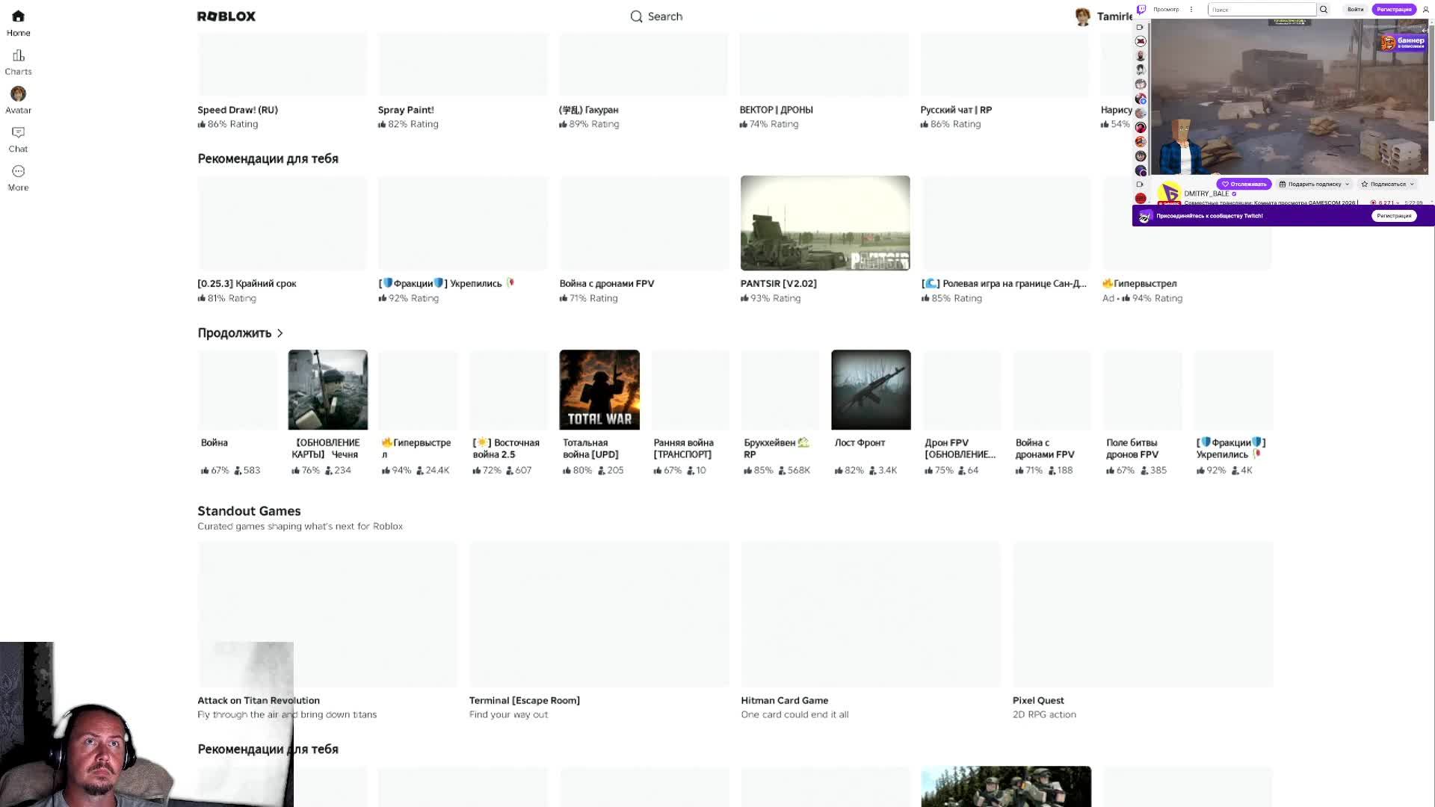This screenshot has width=1435, height=807.
Task: Click the magnifier icon beside Roblox Search
Action: [x=636, y=16]
